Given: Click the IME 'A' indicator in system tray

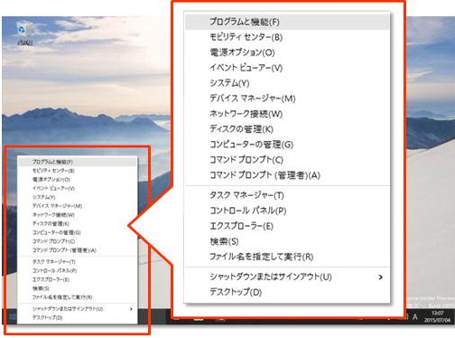Looking at the screenshot, I should pos(415,316).
